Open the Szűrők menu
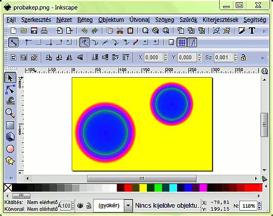 pos(188,20)
